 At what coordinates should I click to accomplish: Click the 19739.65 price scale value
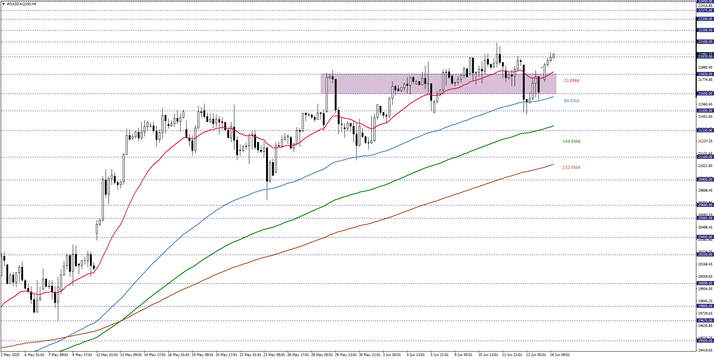coord(705,314)
